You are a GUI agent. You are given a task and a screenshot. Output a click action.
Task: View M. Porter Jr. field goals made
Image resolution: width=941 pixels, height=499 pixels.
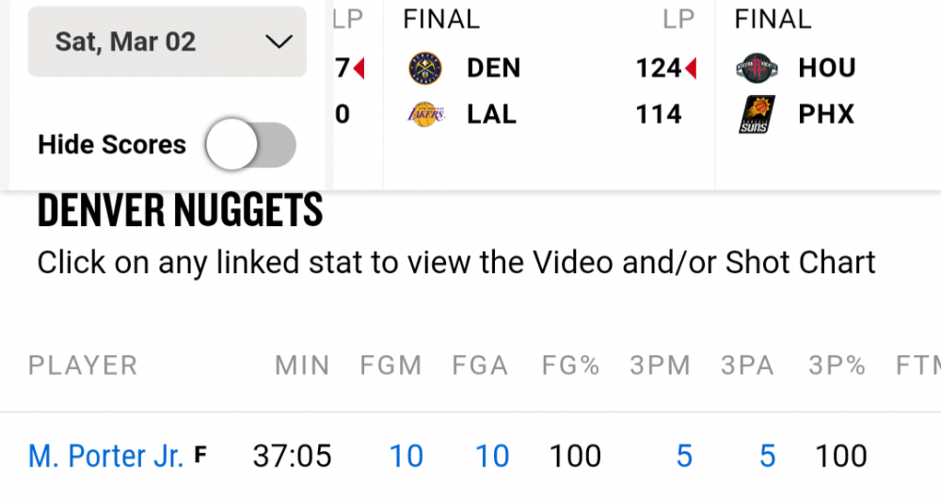(407, 457)
